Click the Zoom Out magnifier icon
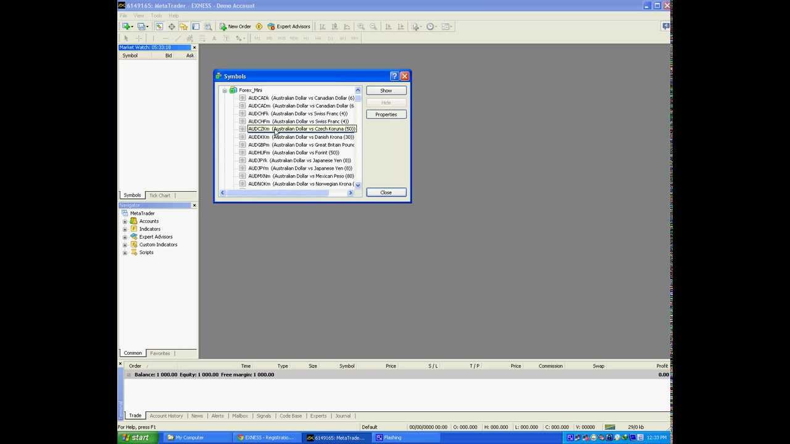The width and height of the screenshot is (790, 444). [373, 27]
